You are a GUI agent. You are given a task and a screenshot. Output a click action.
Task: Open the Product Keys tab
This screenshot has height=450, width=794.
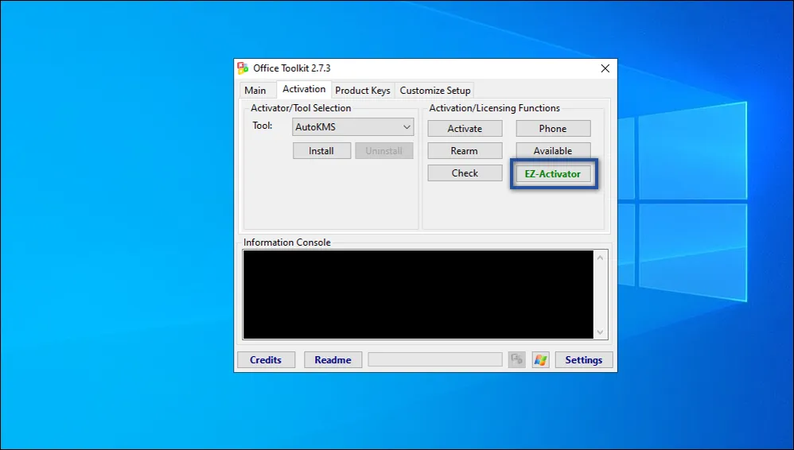tap(363, 91)
